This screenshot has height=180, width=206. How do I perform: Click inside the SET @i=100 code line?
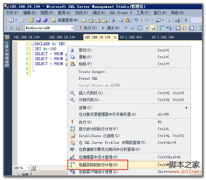click(46, 49)
